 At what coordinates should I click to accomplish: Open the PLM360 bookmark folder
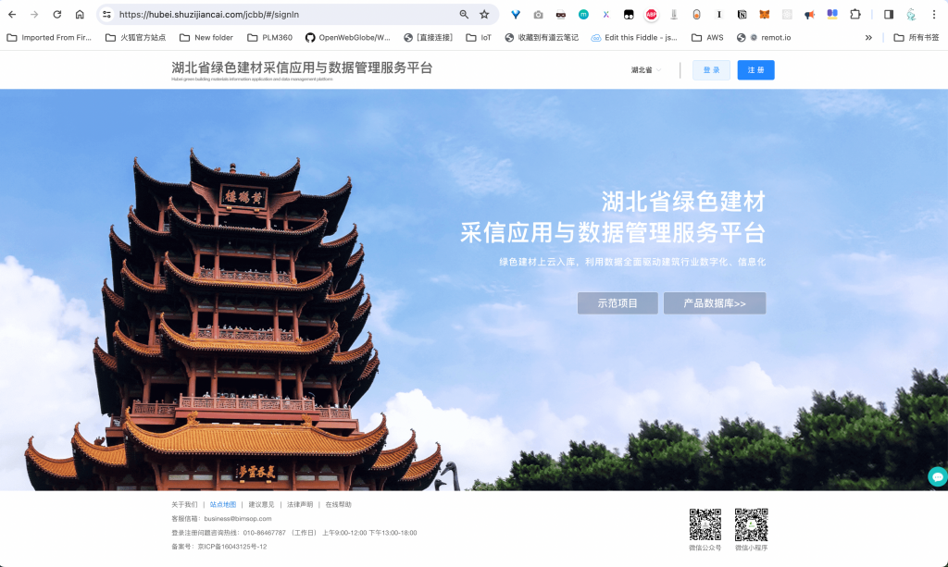(x=269, y=38)
